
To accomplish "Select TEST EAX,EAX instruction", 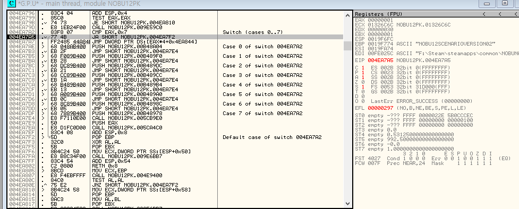I will pyautogui.click(x=112, y=18).
